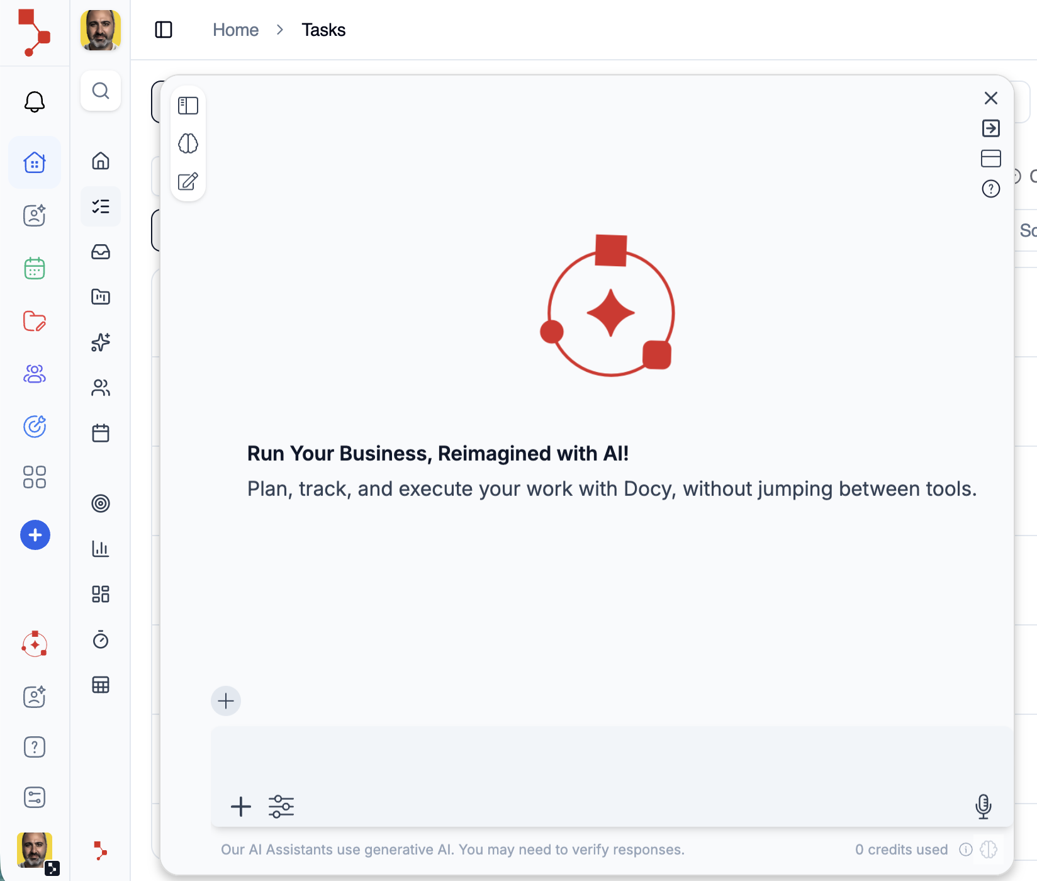Open the green calendar icon in left rail

(x=35, y=268)
